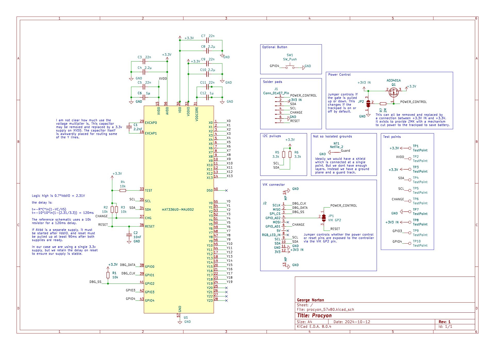Select the J1 Conn_01x07_Pin label
This screenshot has height=350, width=495.
point(276,93)
